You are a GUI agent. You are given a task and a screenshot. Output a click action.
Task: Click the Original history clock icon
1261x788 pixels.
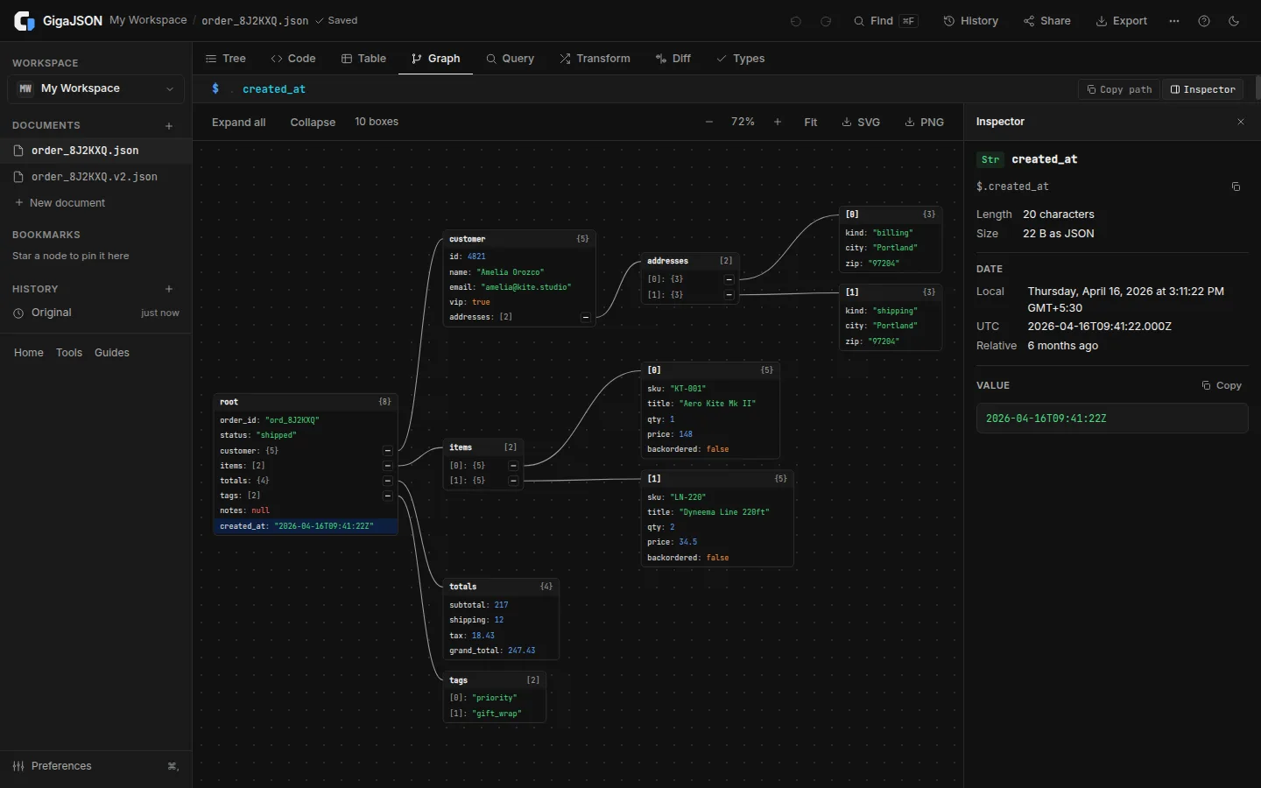point(18,313)
